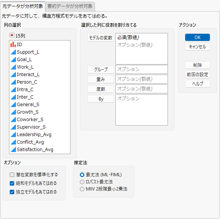220x219 pixels.
Task: Uncheck 独立モデルもあてはめる option
Action: tap(12, 192)
